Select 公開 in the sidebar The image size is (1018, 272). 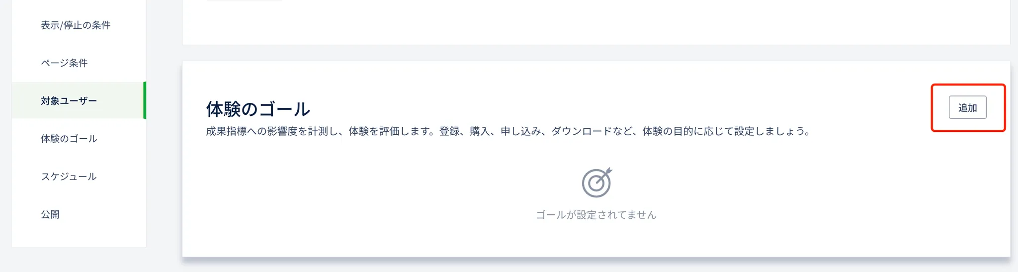50,214
